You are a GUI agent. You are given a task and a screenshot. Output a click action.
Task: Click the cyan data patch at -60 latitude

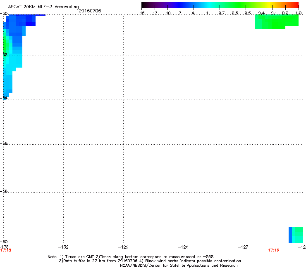296,235
